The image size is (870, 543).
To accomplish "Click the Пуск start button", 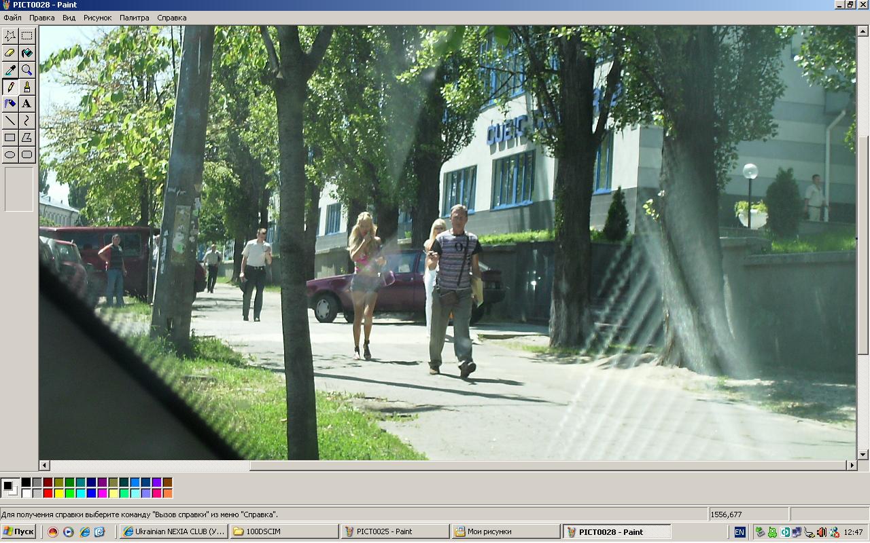I will click(x=18, y=531).
